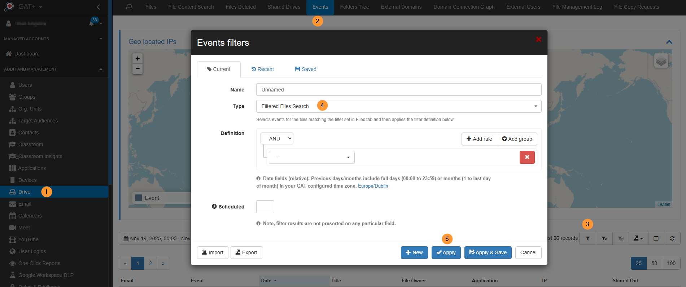Zoom in on the map
The image size is (686, 287).
click(x=137, y=58)
